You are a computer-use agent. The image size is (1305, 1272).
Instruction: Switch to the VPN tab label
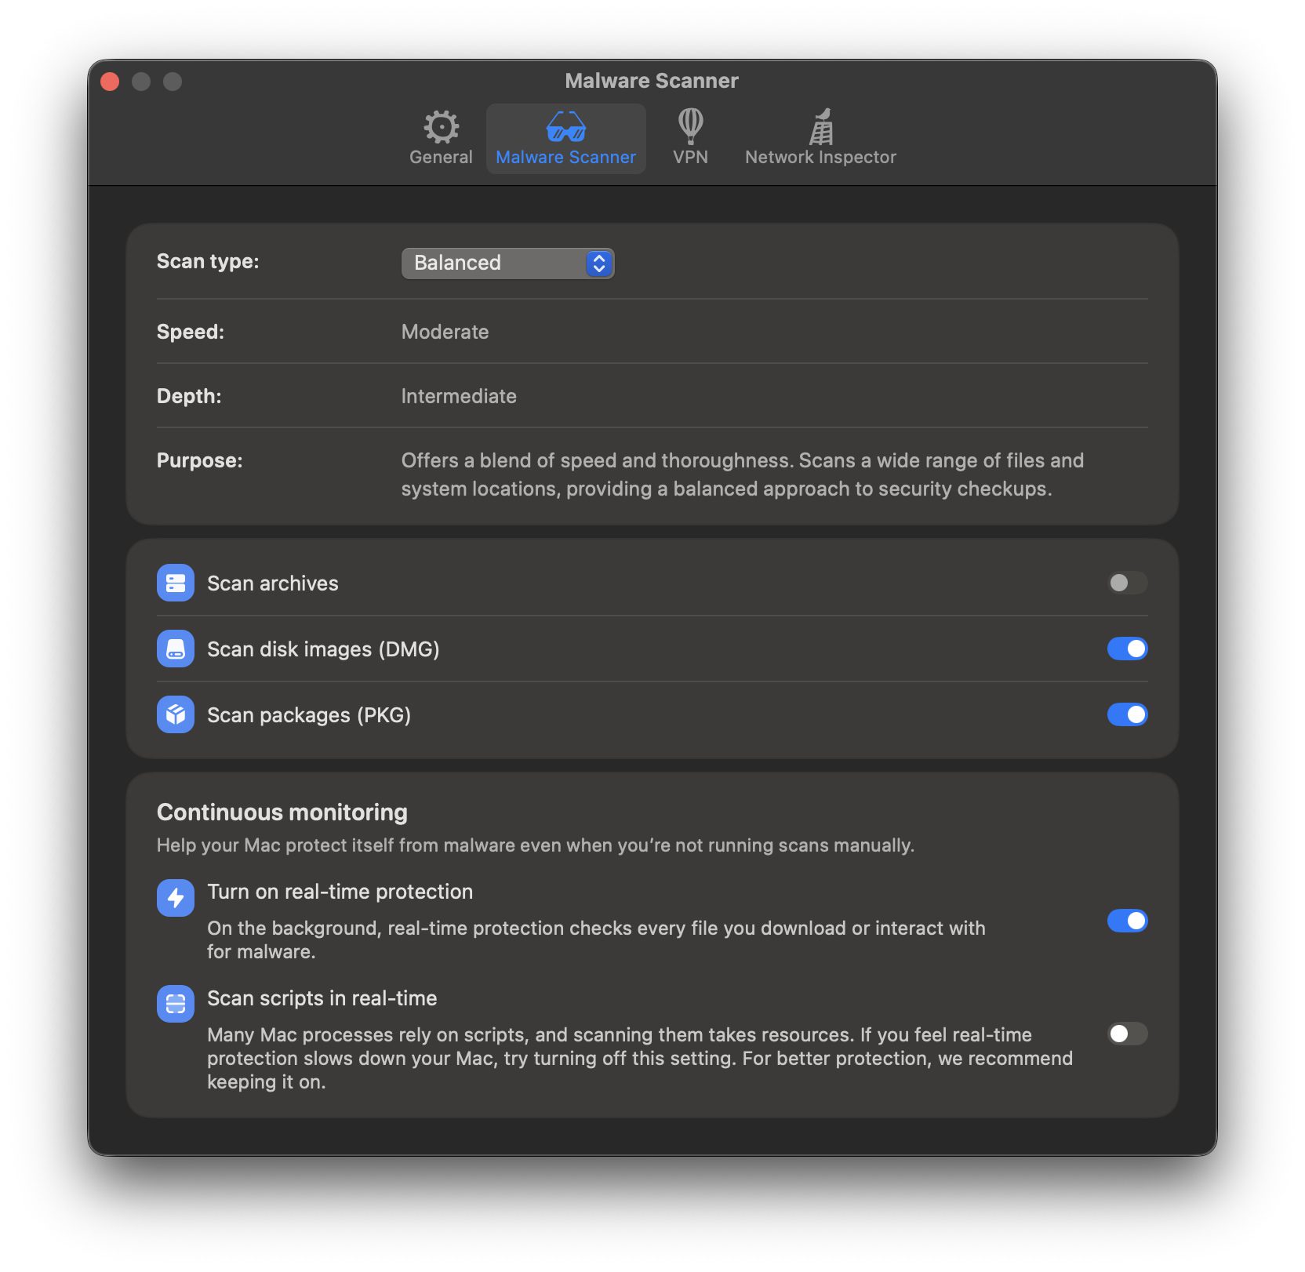[x=690, y=157]
